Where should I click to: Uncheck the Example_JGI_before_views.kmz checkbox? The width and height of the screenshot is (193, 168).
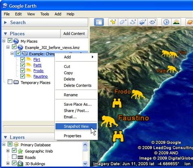pos(14,47)
